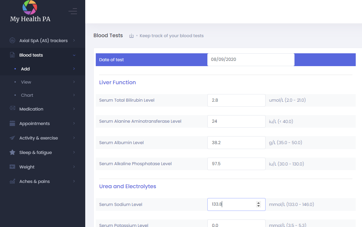Open the Weight menu item

click(42, 167)
